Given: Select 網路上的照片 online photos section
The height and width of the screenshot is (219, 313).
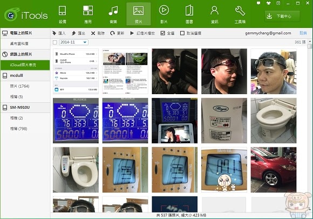Looking at the screenshot, I should click(25, 54).
